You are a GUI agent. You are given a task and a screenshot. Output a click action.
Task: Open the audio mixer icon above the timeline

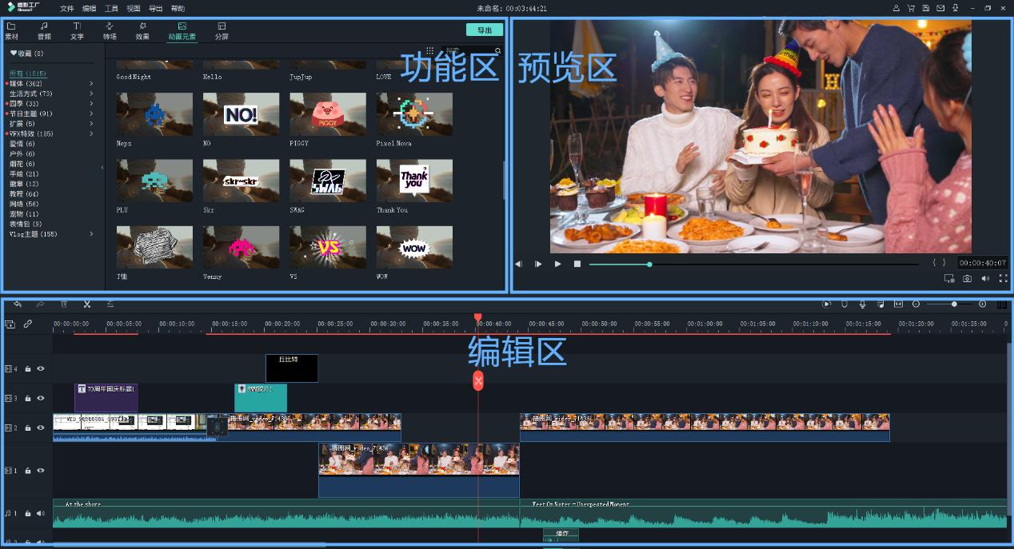[x=882, y=304]
